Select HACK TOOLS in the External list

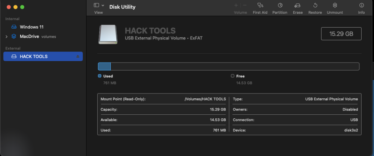pos(43,57)
